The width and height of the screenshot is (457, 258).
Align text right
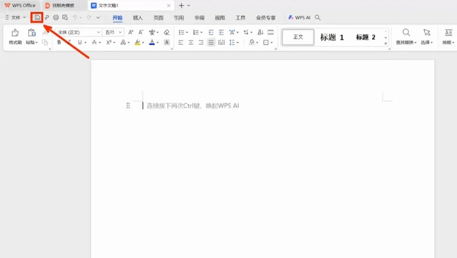[201, 43]
